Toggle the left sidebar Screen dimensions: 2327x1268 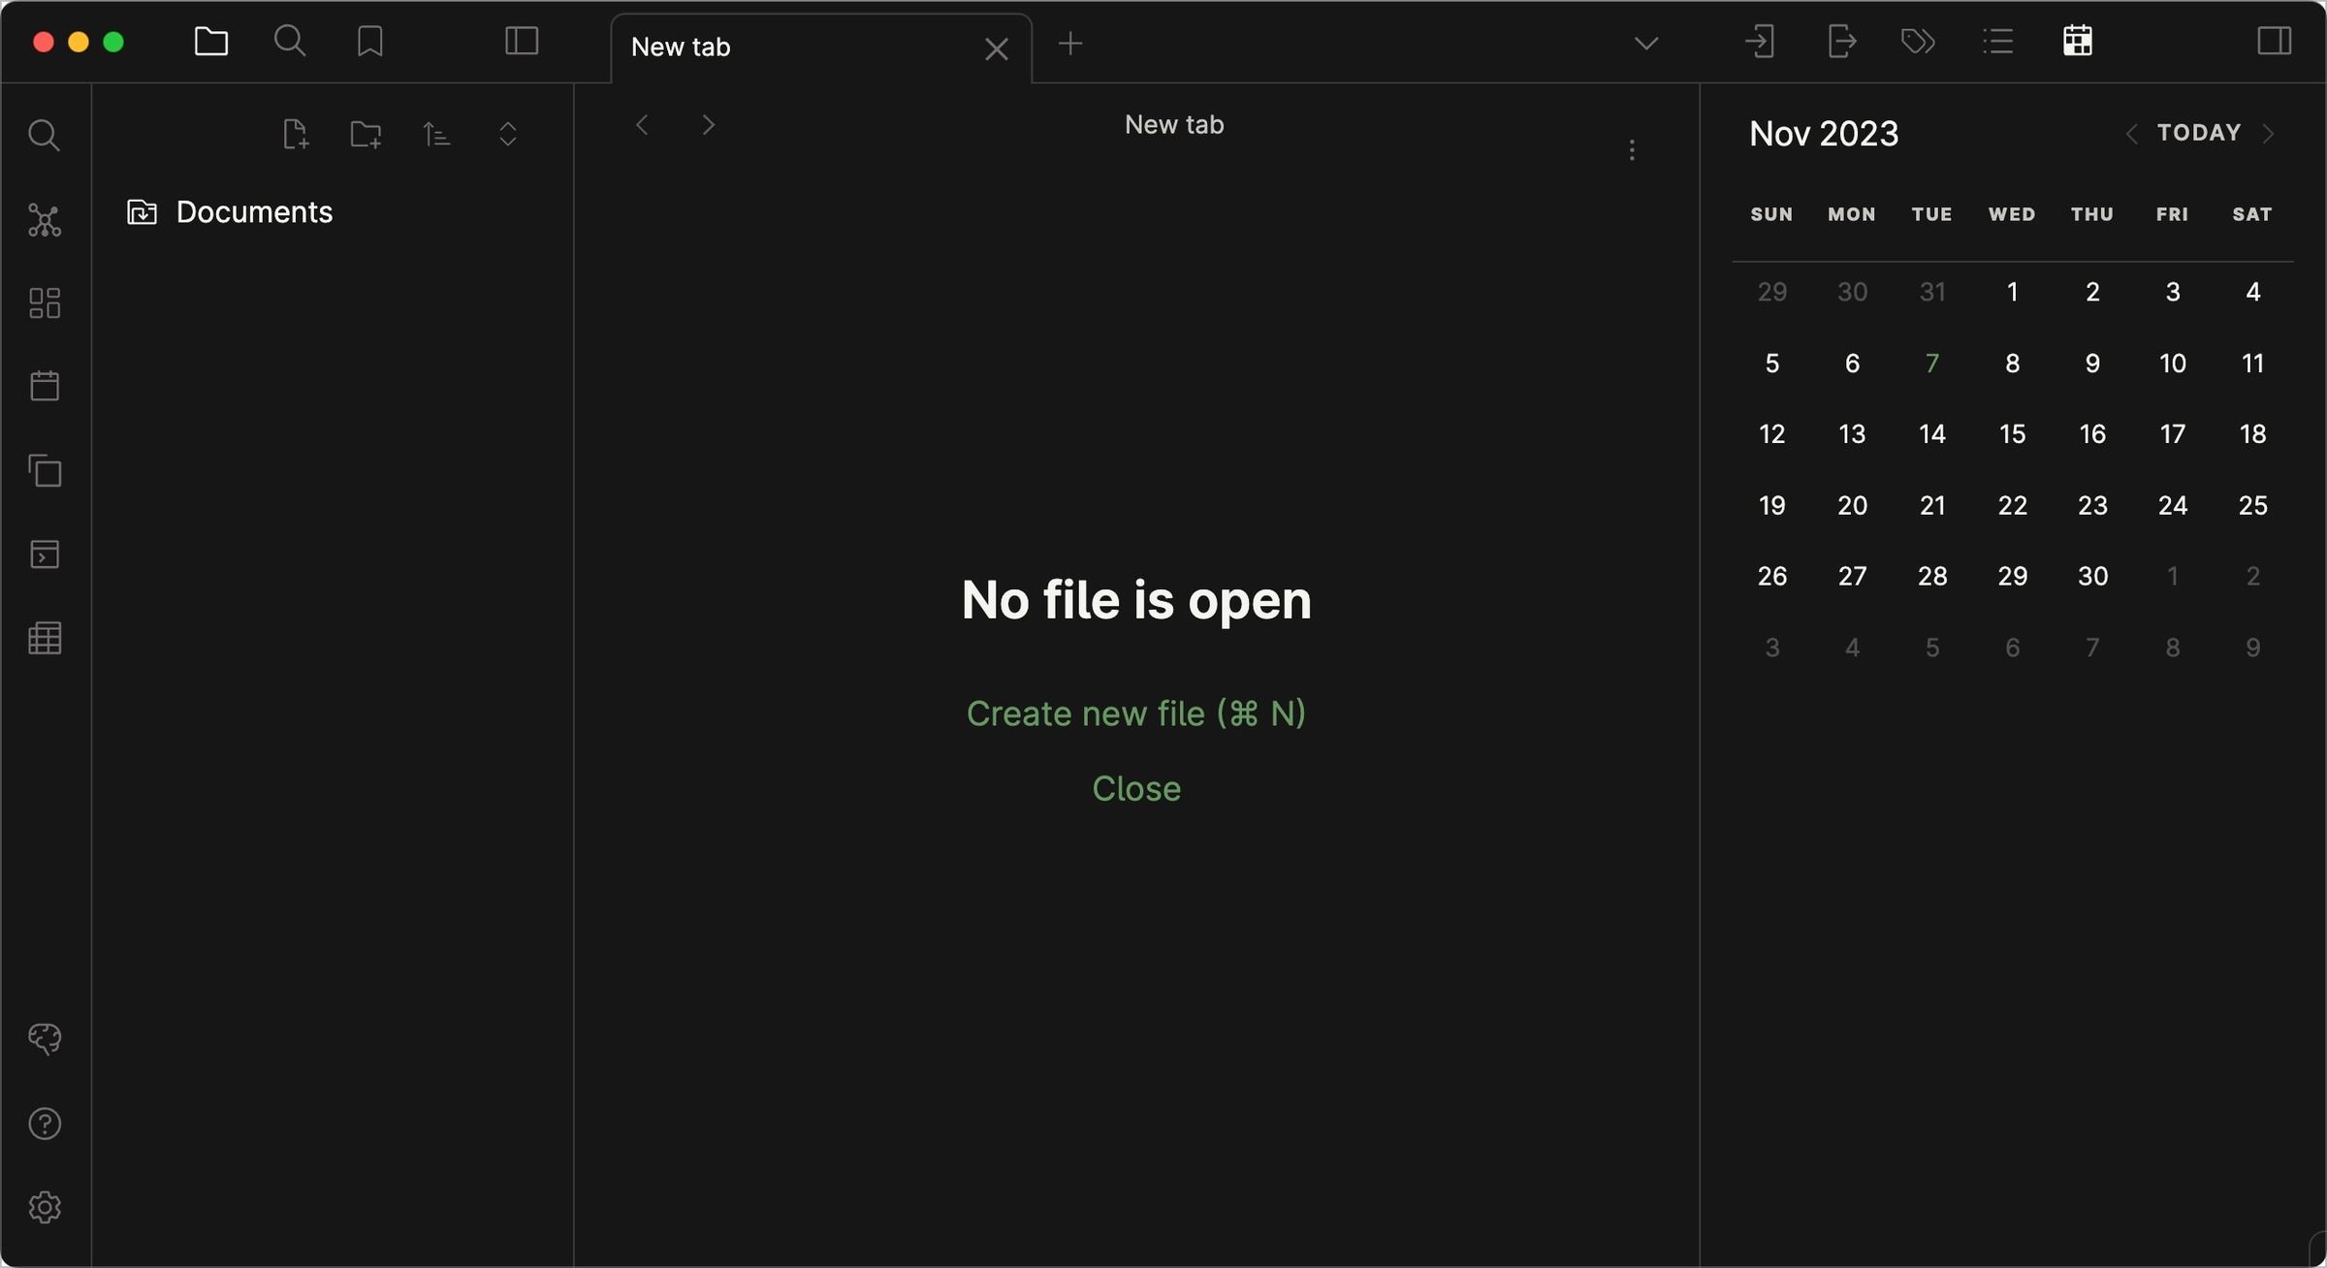click(522, 42)
